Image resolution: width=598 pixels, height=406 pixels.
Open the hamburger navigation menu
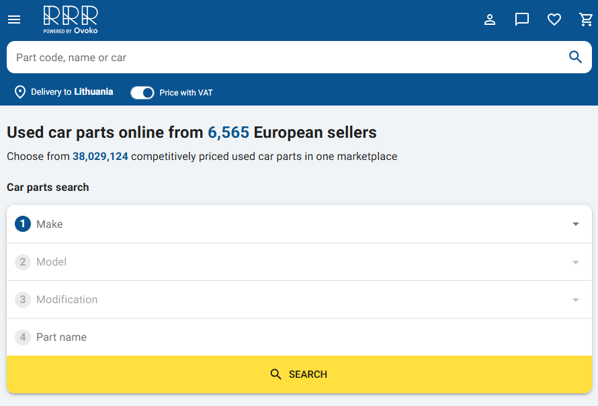pyautogui.click(x=14, y=19)
